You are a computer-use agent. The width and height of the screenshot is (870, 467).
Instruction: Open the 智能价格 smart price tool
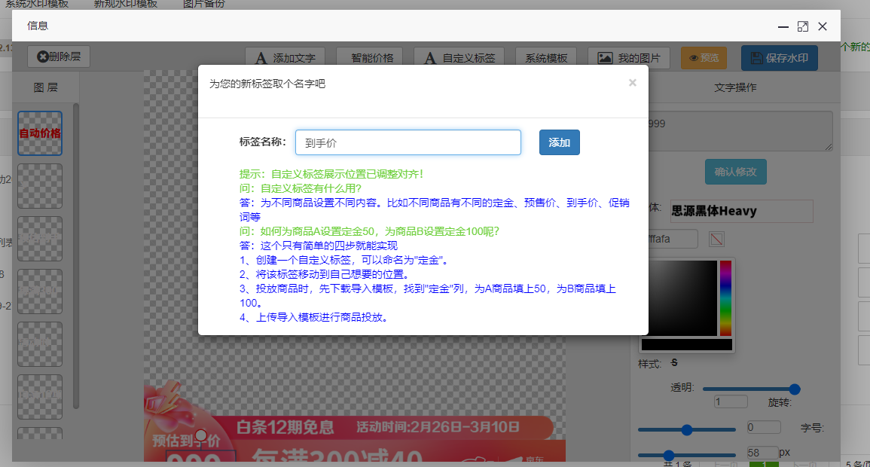366,58
